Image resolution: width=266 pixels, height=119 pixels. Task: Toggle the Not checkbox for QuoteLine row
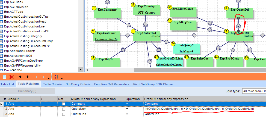64,114
